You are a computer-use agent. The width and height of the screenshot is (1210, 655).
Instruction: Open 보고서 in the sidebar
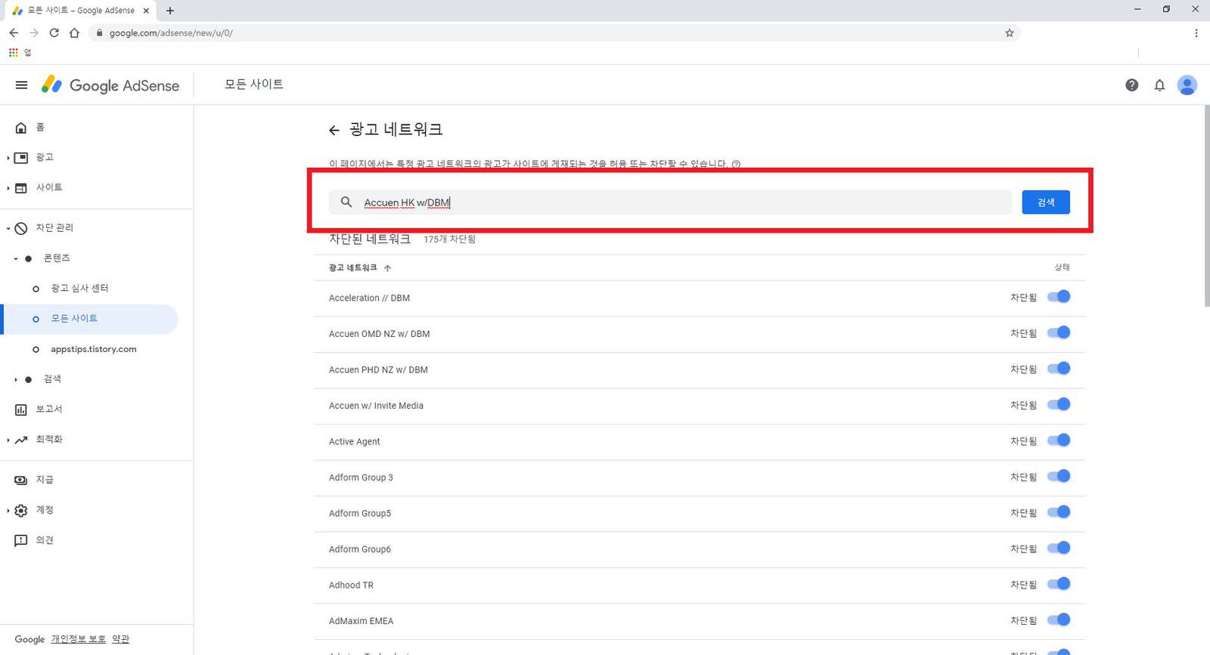tap(49, 409)
